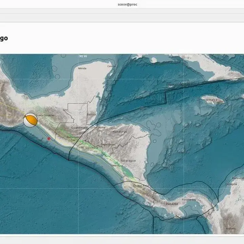Click the Cartagena city label
Viewport: 244px width, 244px height.
pos(231,184)
